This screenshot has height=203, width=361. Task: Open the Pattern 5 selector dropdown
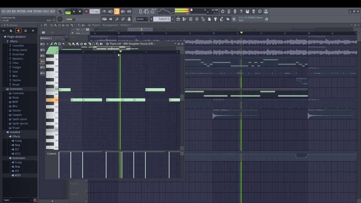(x=162, y=19)
